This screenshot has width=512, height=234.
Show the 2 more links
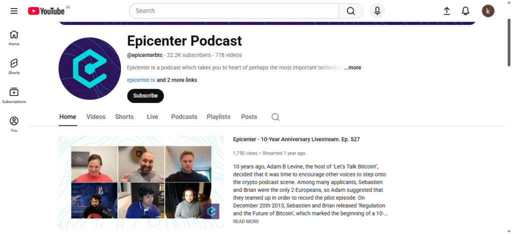(x=177, y=80)
